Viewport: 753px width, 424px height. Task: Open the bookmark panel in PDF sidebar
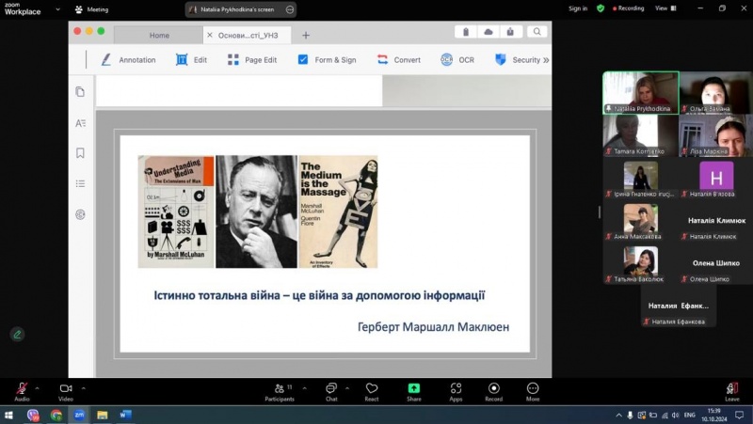[80, 152]
